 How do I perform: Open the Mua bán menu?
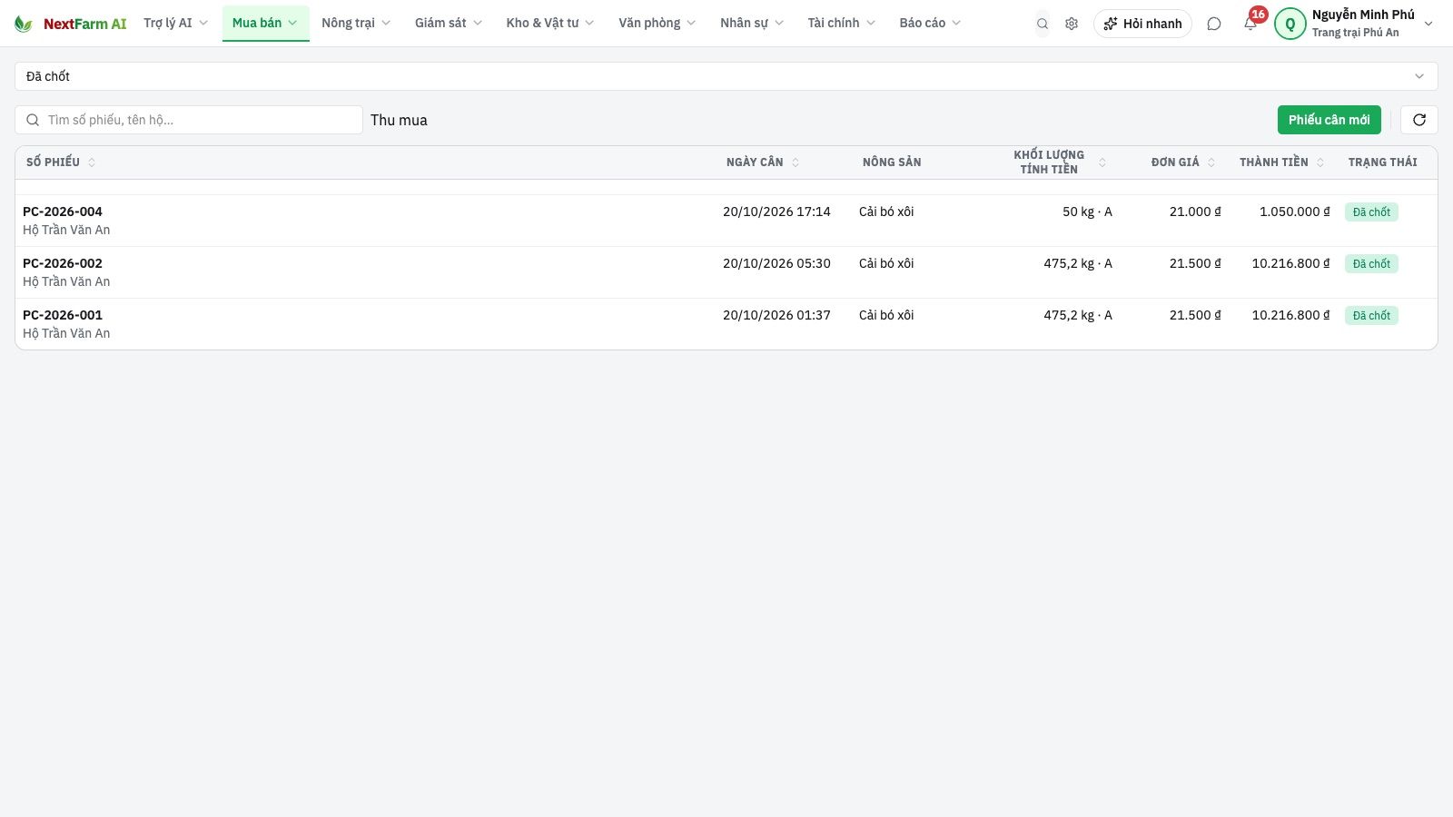click(x=265, y=24)
